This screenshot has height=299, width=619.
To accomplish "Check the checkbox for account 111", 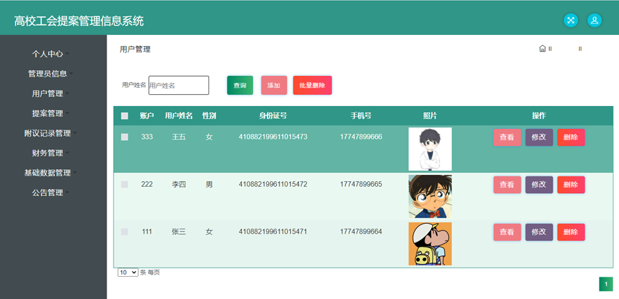I will point(124,231).
